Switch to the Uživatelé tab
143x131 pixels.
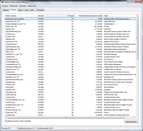coord(40,10)
